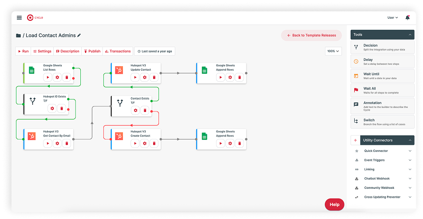
Task: Delete the upper Google Sheets Append Rows step
Action: point(239,77)
